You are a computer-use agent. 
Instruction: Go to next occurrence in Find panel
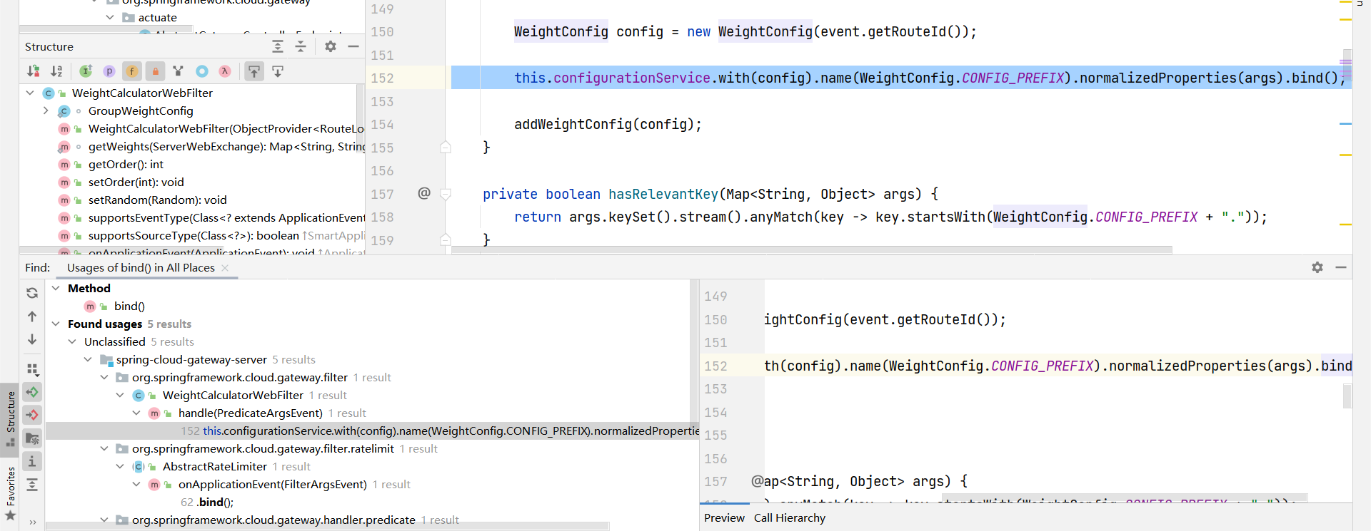32,340
